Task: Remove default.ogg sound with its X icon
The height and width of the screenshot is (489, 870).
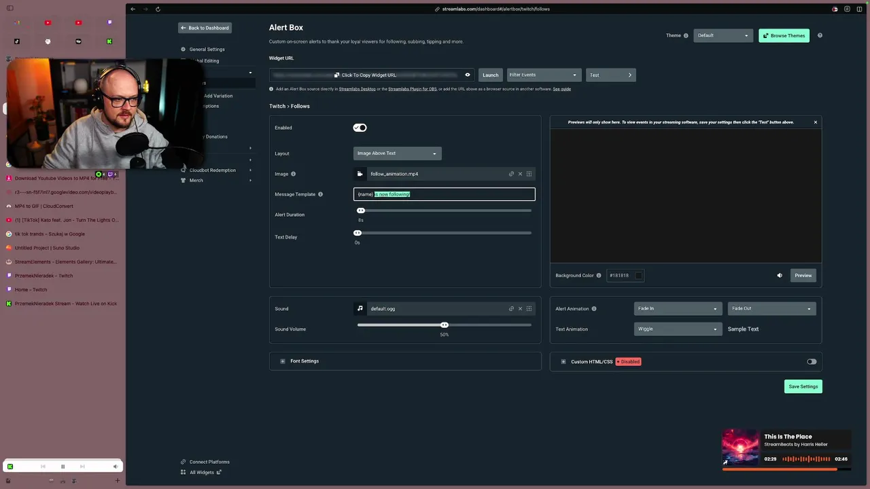Action: (x=521, y=308)
